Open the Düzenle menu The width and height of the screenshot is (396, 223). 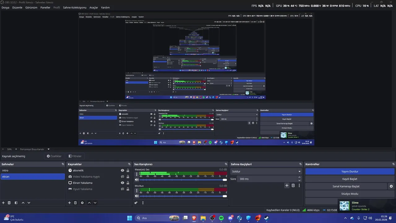coord(17,7)
